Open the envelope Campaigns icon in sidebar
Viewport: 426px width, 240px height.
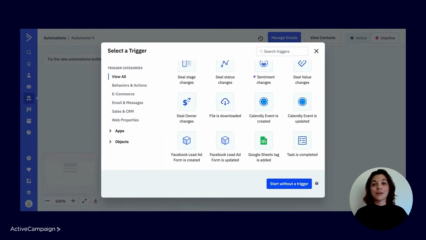29,87
